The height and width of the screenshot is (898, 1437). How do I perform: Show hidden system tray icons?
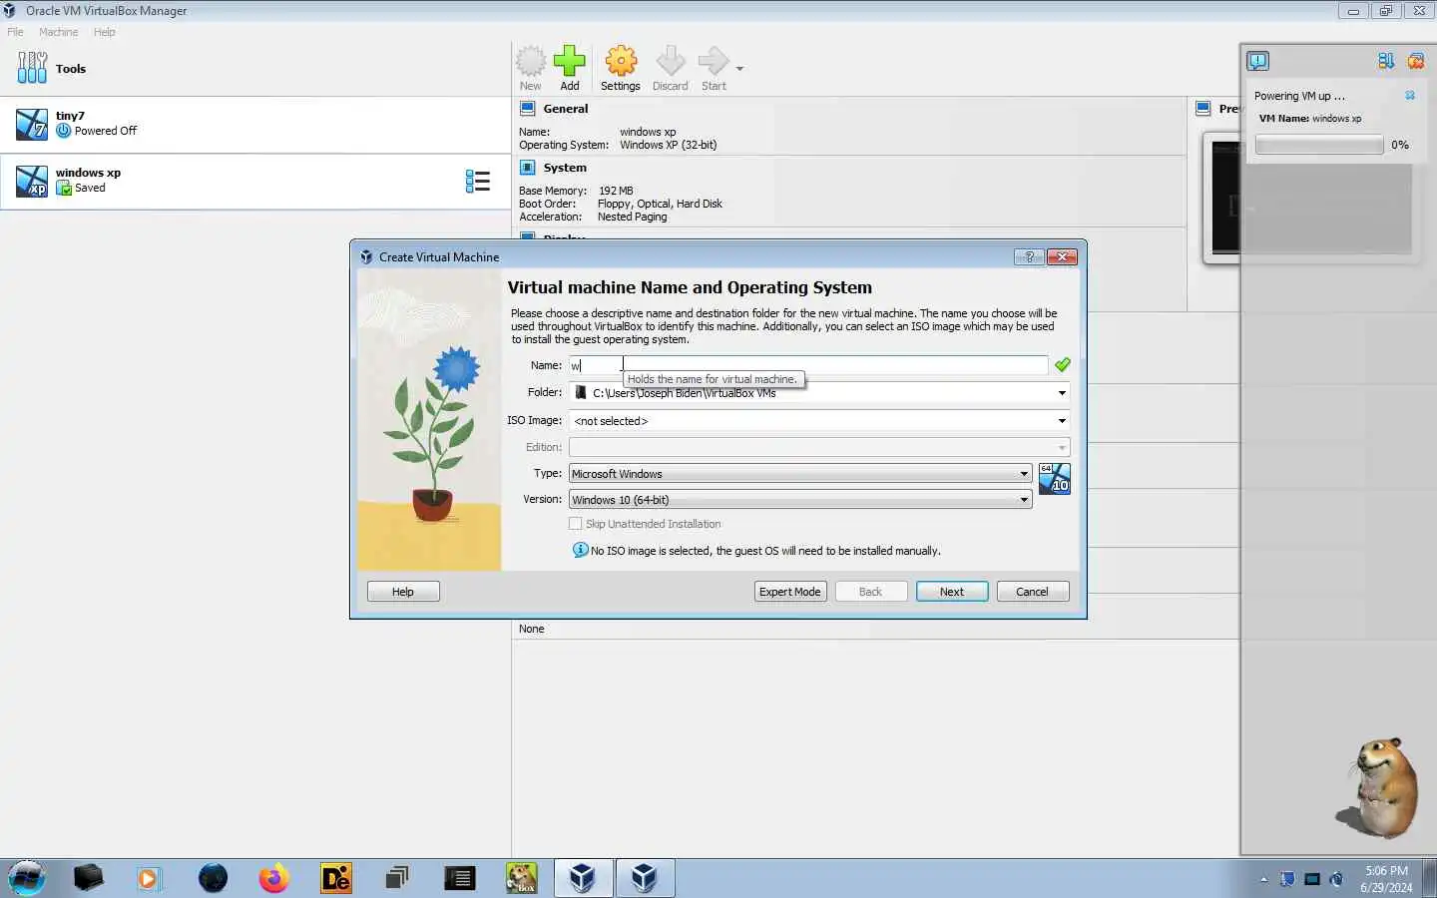tap(1264, 880)
